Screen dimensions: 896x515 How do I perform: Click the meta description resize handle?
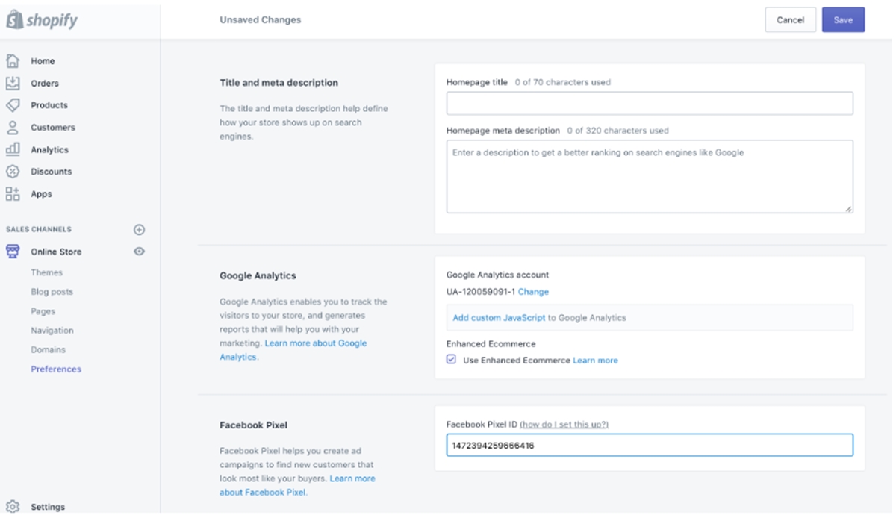click(849, 209)
